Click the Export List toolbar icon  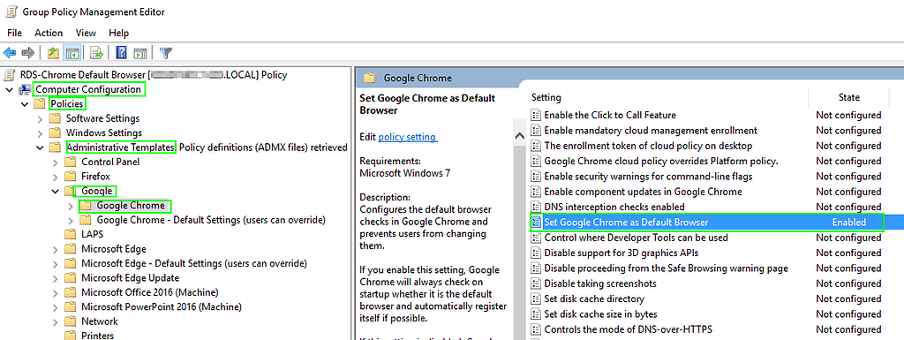click(97, 53)
